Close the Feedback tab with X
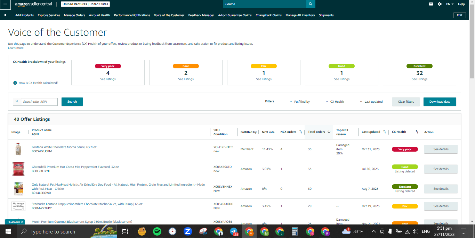Image resolution: width=475 pixels, height=238 pixels. click(x=22, y=222)
